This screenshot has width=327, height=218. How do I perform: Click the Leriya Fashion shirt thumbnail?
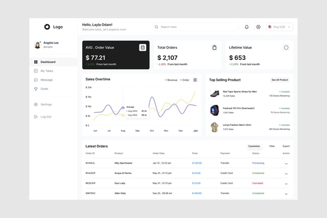click(215, 127)
